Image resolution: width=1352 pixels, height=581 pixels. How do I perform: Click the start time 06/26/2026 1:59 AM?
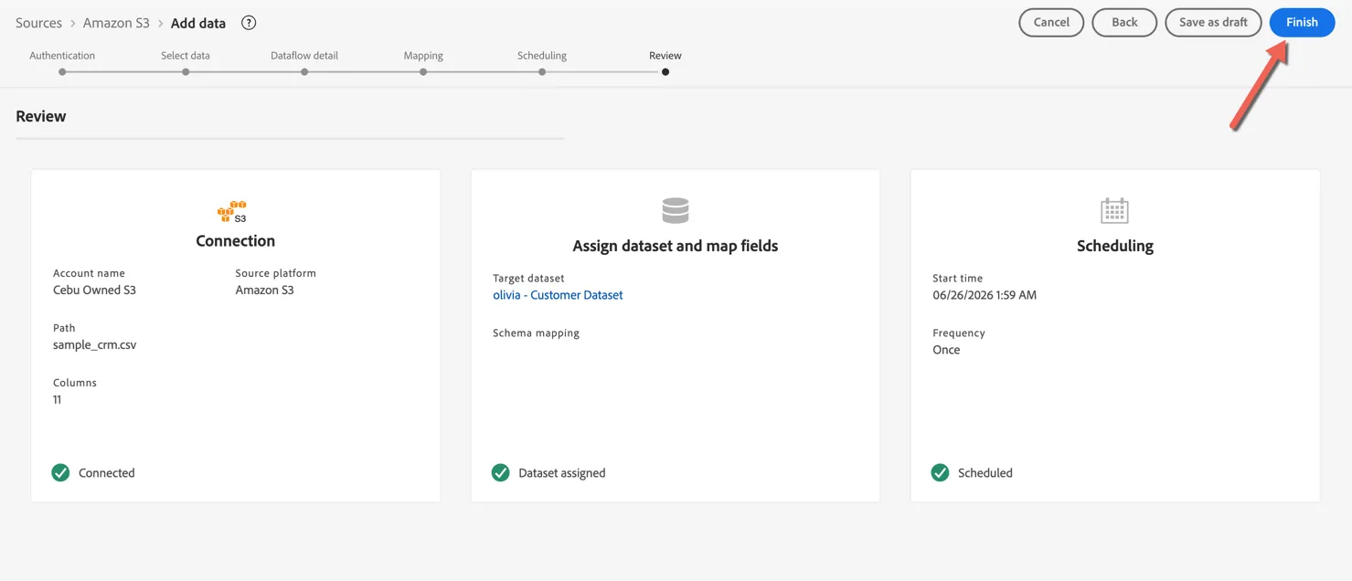pyautogui.click(x=985, y=295)
